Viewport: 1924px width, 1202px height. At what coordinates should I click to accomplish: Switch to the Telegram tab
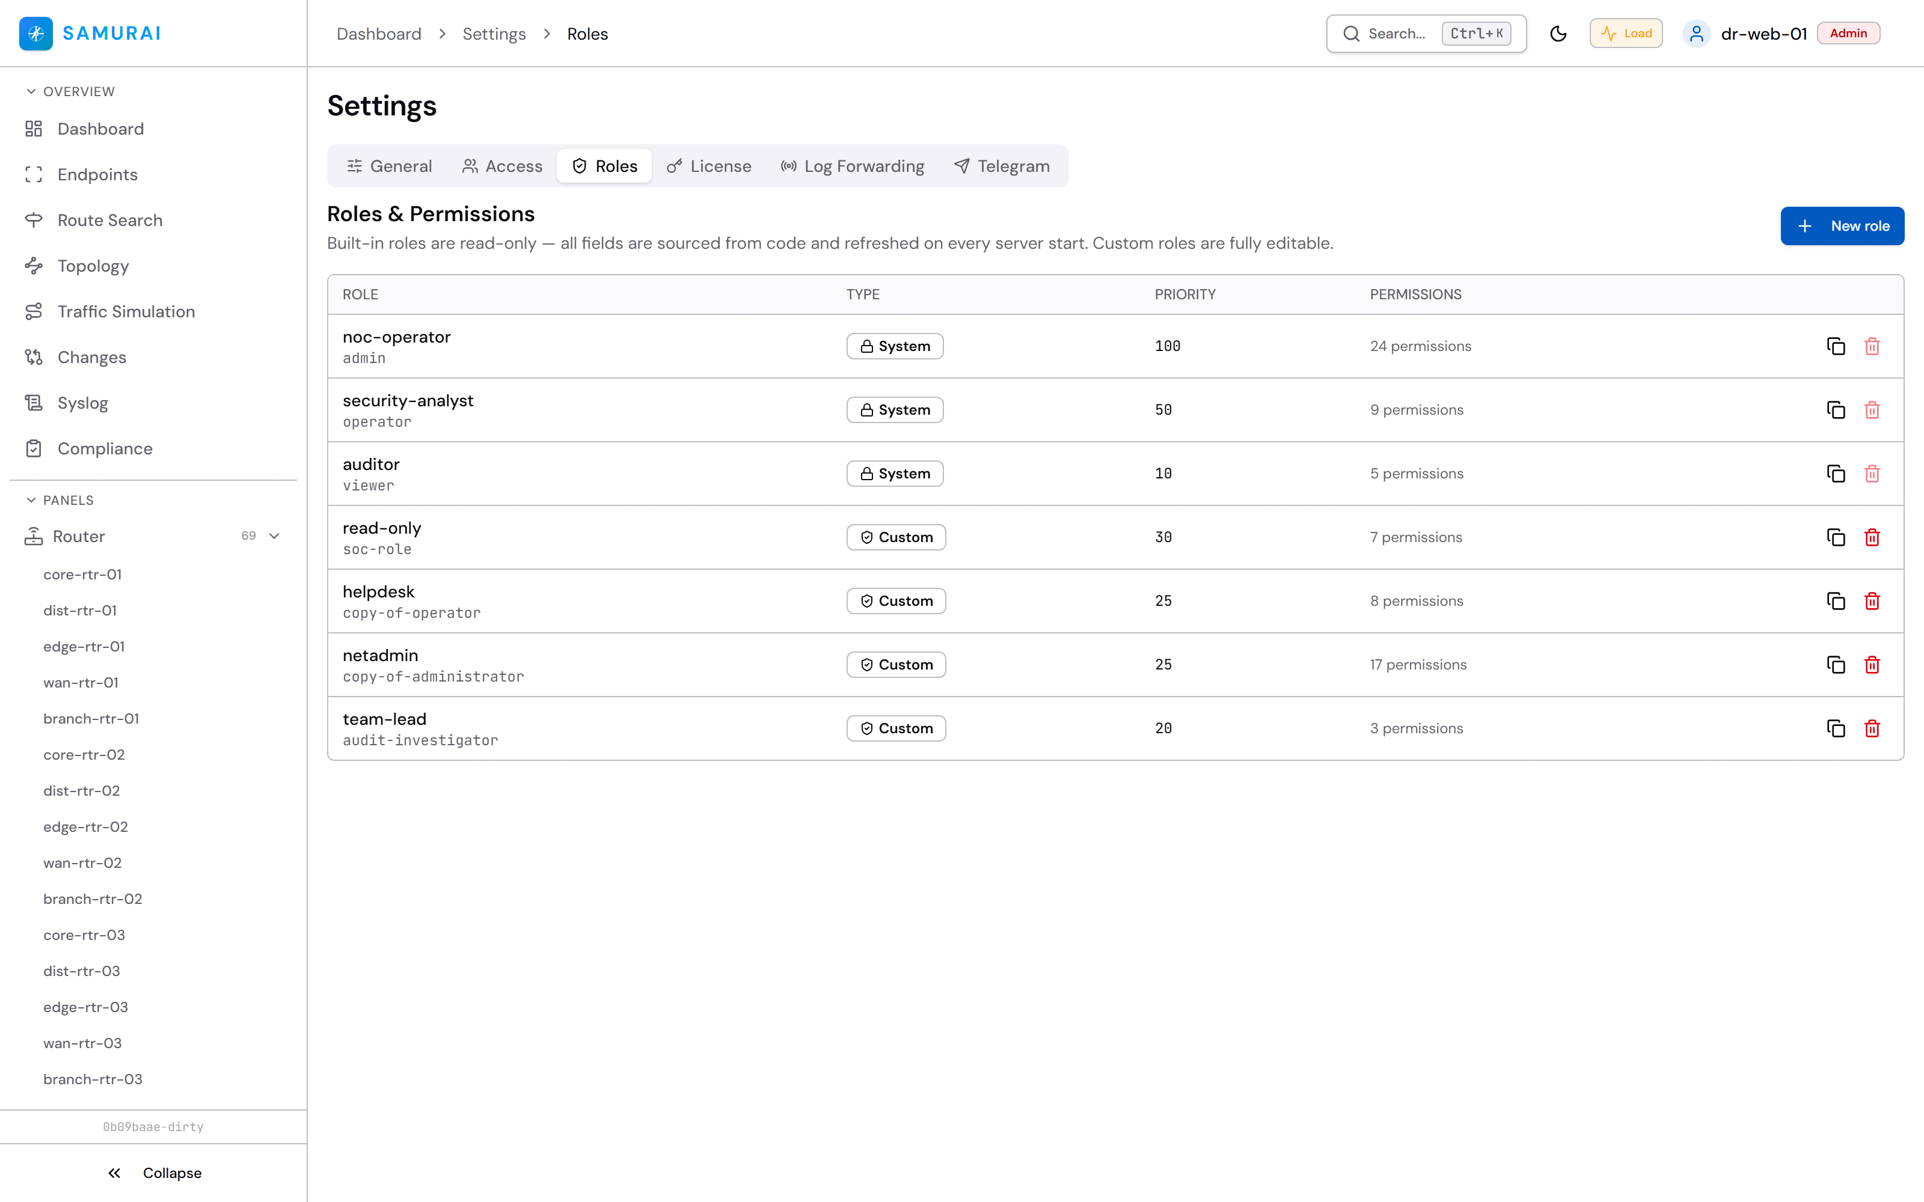[1002, 165]
